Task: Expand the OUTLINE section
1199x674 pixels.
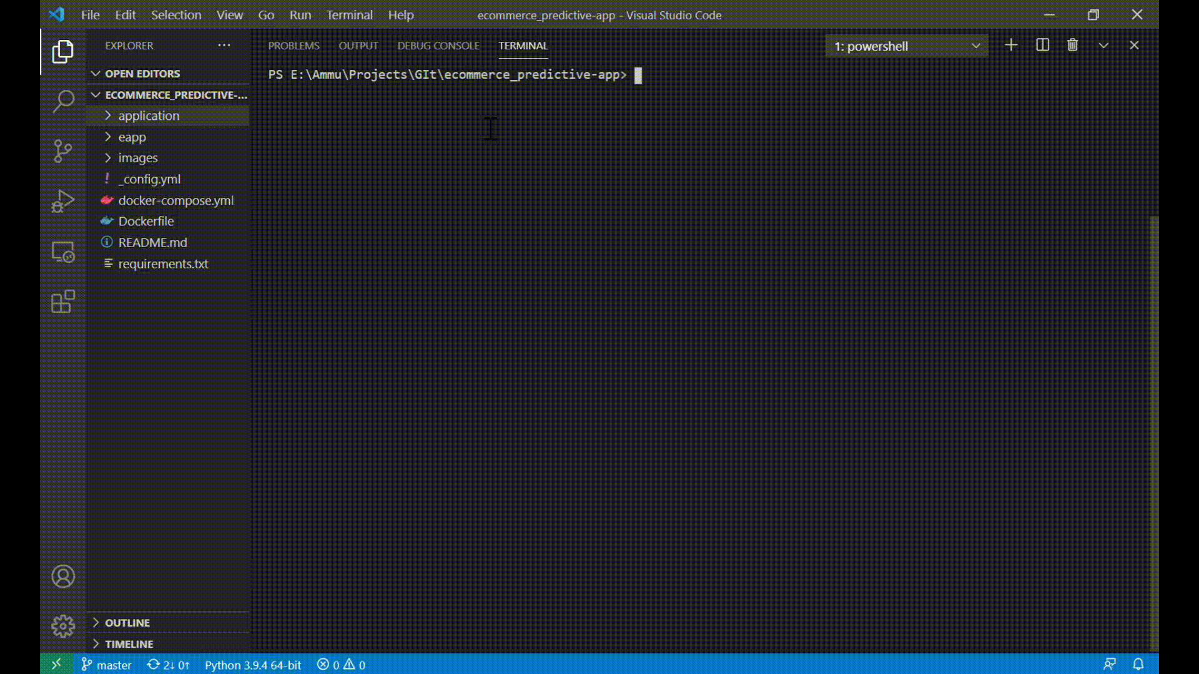Action: (x=127, y=623)
